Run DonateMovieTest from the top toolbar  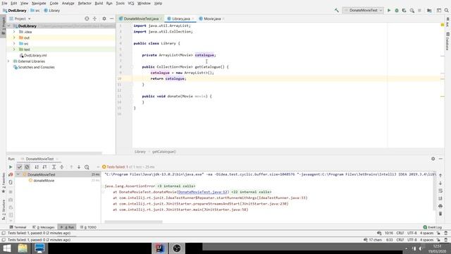pos(389,11)
